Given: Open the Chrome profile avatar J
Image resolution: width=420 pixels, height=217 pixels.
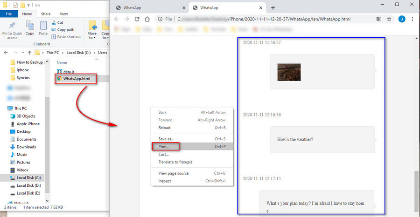Looking at the screenshot, I should tap(402, 19).
